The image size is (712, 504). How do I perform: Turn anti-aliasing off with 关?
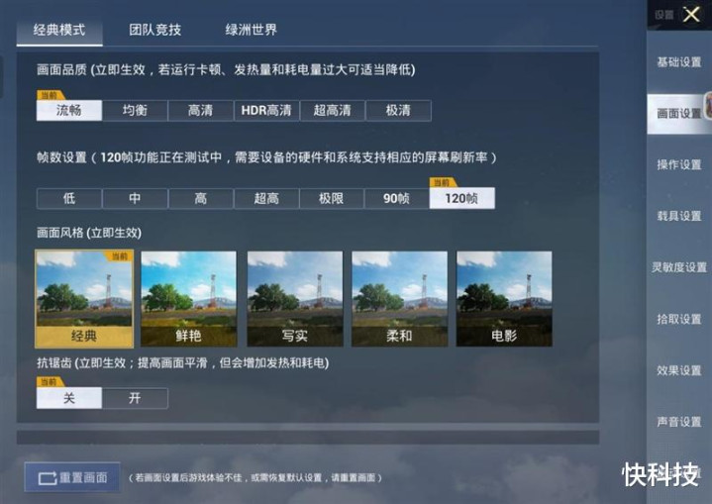[x=69, y=398]
